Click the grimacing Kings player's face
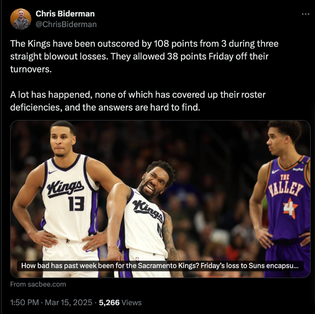The width and height of the screenshot is (315, 314). coord(155,181)
